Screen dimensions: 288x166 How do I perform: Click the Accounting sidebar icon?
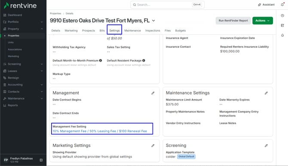pos(5,85)
